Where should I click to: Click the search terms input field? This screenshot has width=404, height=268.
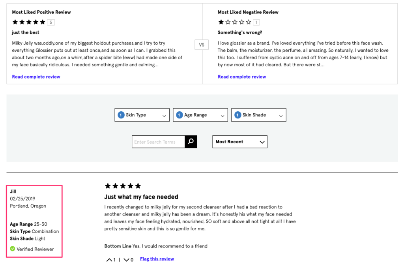(x=158, y=141)
